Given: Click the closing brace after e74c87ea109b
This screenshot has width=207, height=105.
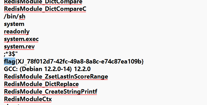Looking at the screenshot, I should pos(142,62).
